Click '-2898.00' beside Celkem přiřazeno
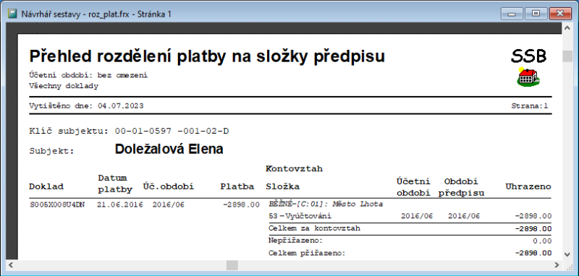Screen dimensions: 579x276 [533, 253]
